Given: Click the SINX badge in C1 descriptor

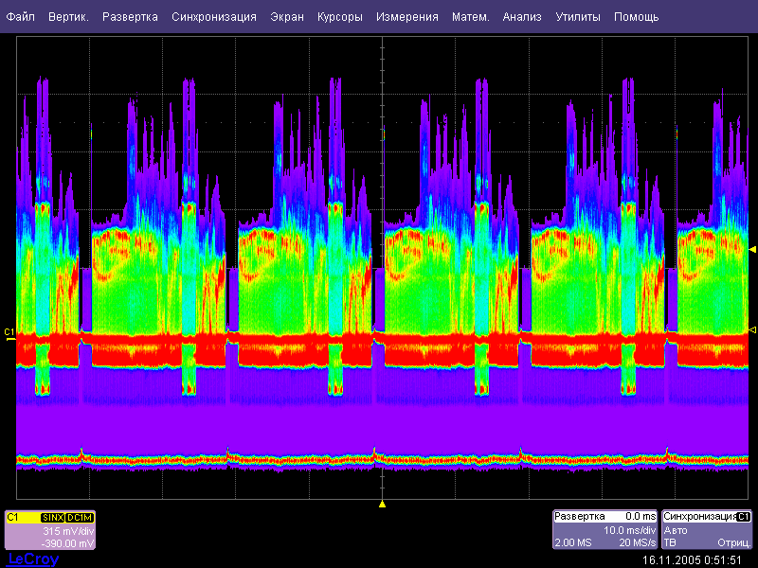Looking at the screenshot, I should [x=53, y=518].
